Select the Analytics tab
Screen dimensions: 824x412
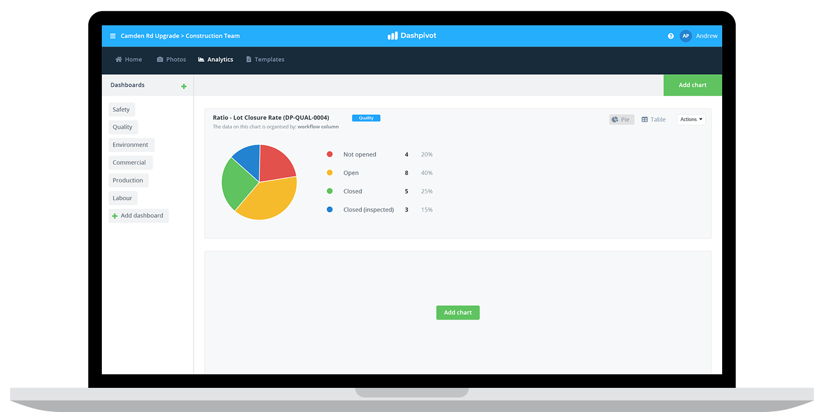215,59
